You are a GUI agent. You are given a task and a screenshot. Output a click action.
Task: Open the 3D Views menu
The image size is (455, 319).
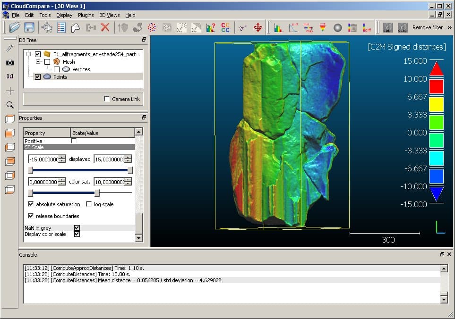click(109, 15)
